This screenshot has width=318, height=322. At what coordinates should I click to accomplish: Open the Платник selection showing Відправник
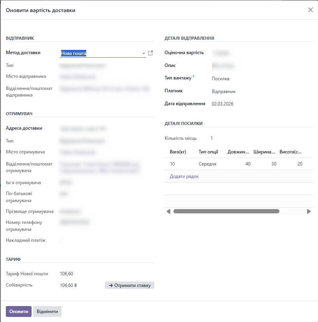point(224,91)
